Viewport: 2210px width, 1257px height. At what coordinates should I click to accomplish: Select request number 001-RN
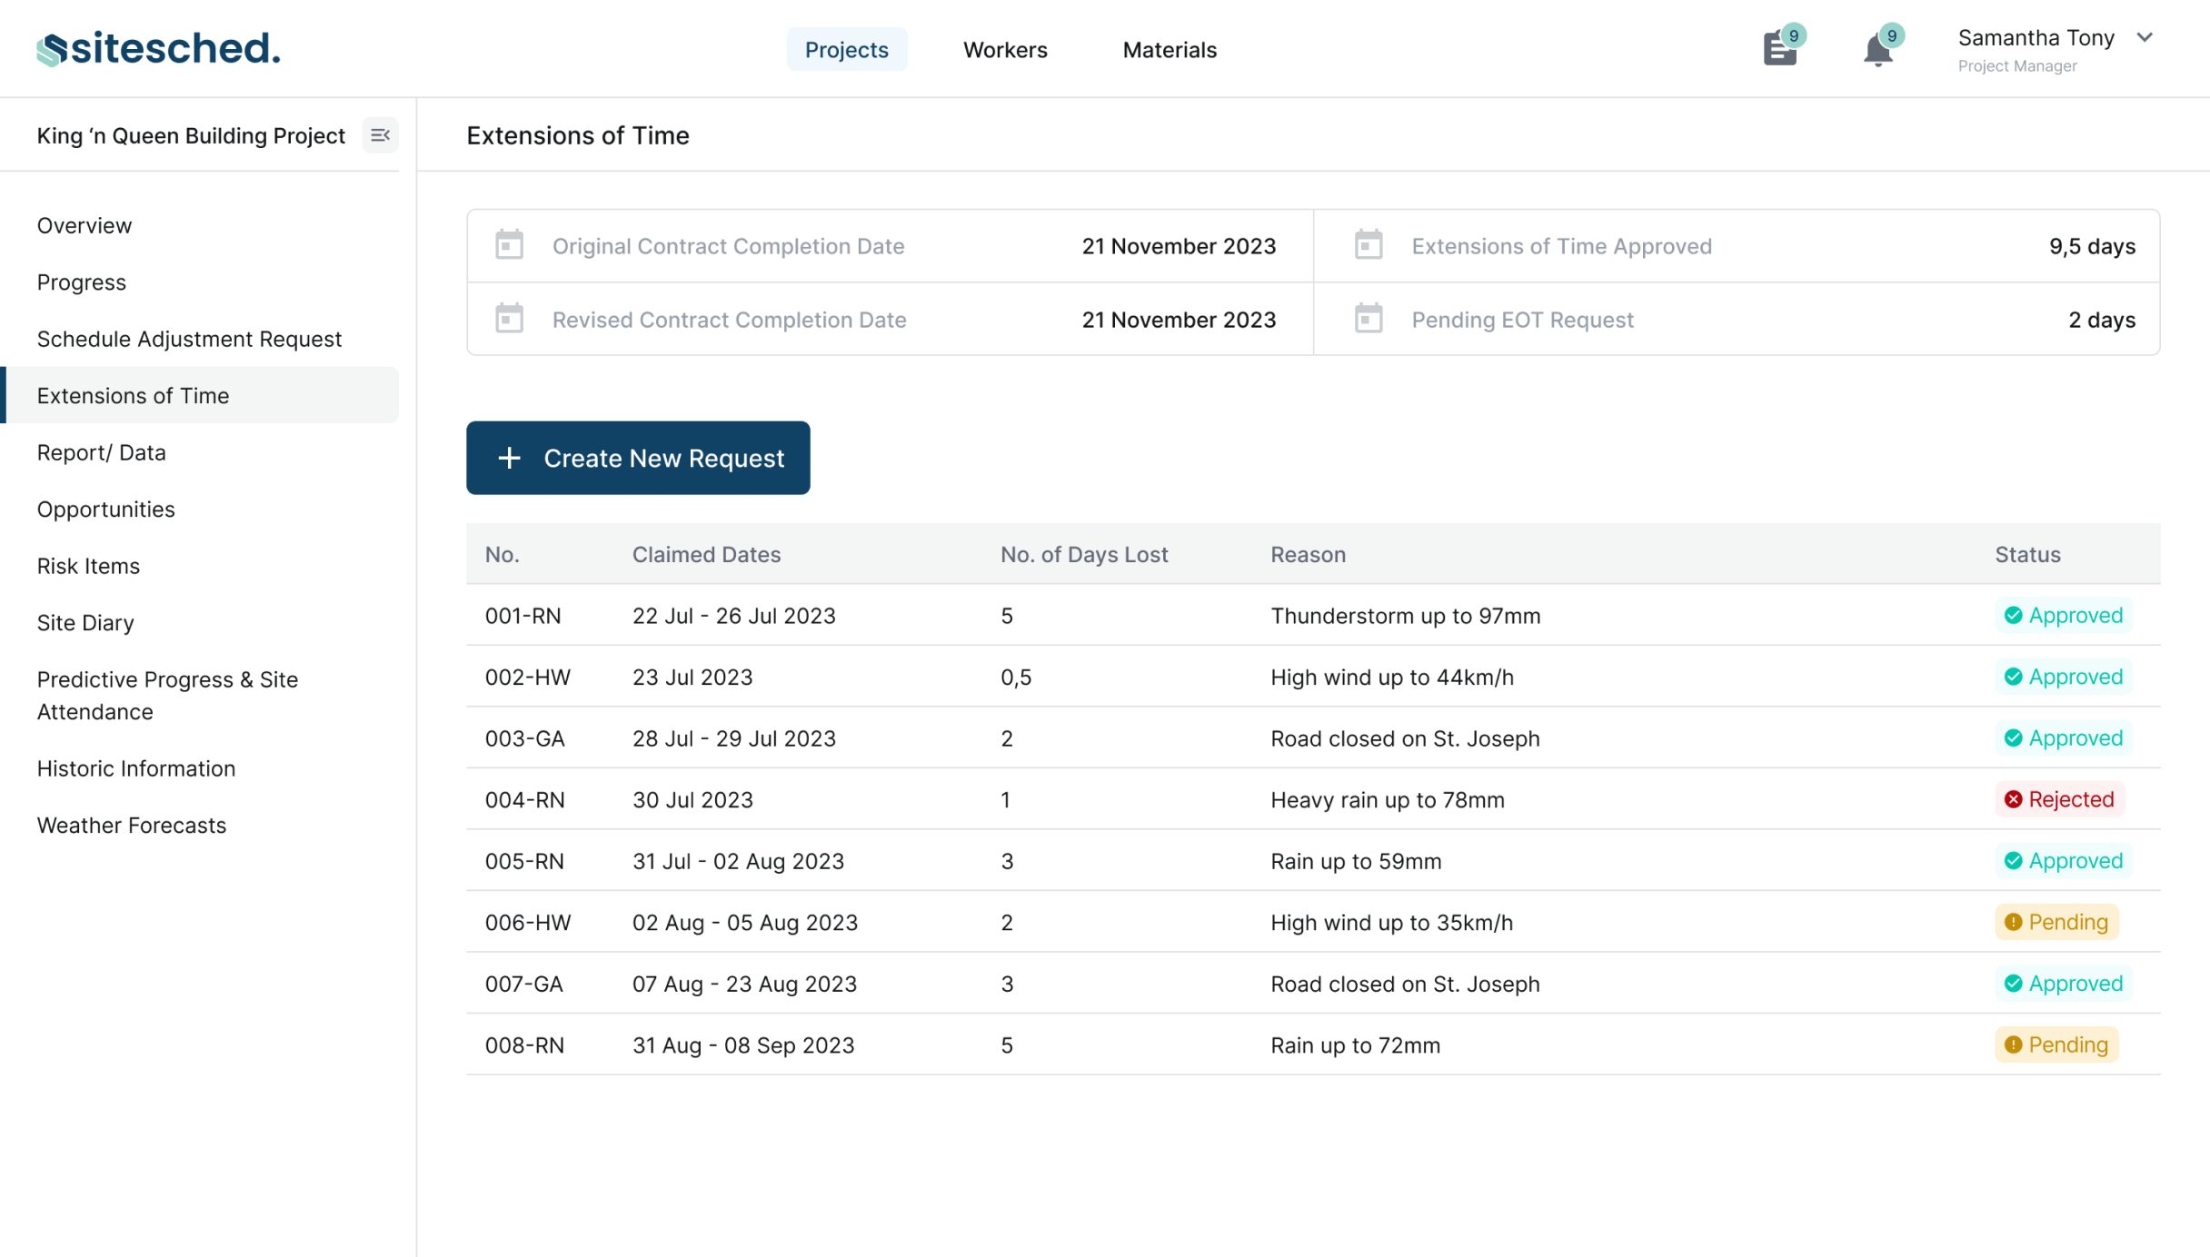(523, 616)
